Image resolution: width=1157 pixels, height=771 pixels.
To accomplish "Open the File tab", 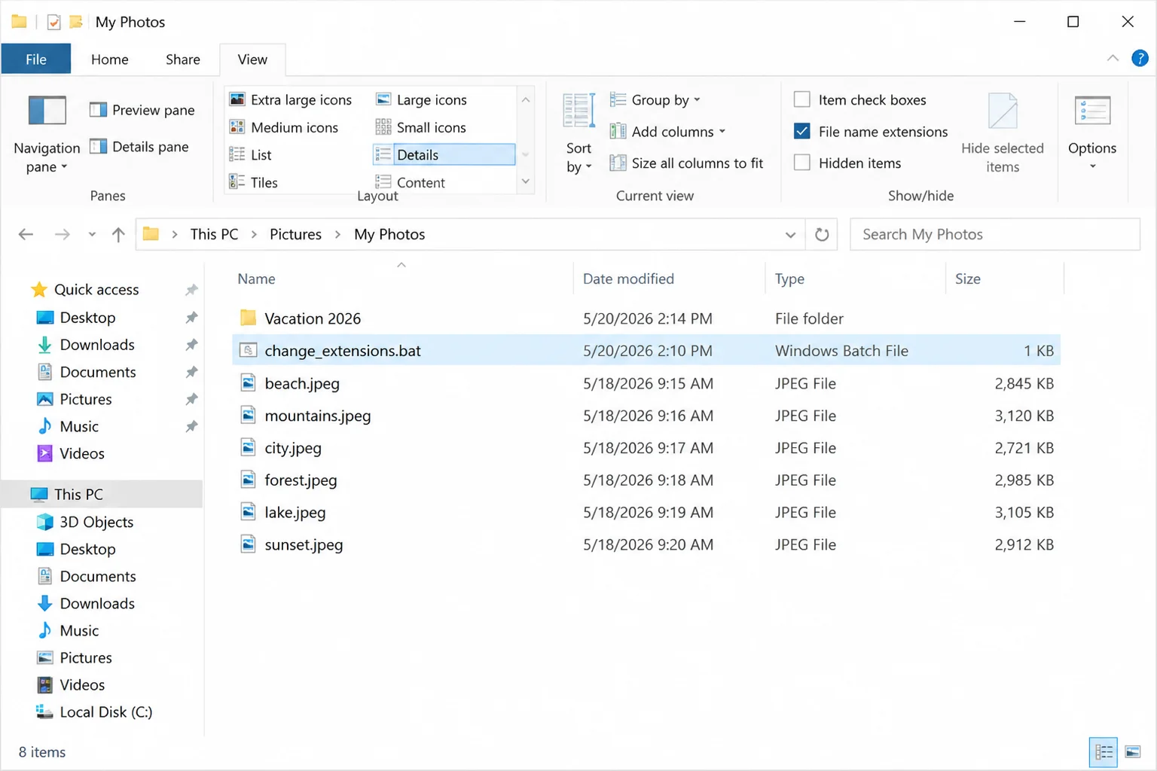I will 36,59.
